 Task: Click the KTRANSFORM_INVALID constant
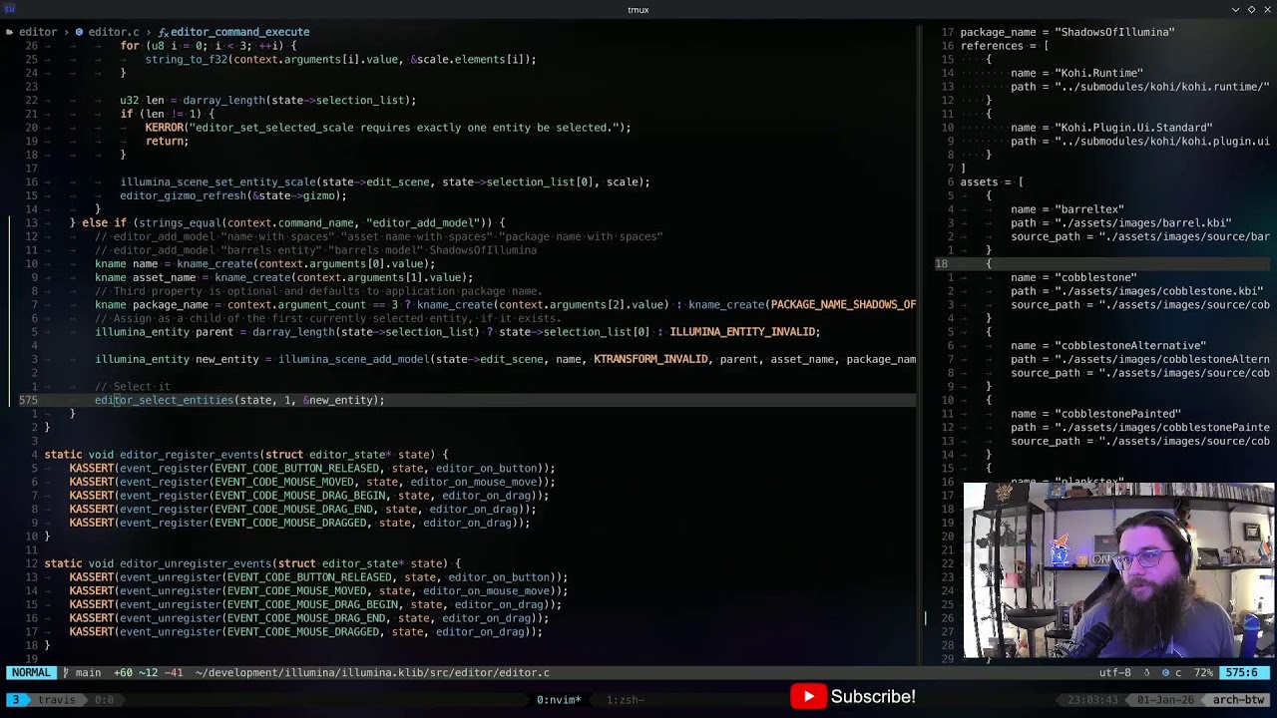[650, 359]
